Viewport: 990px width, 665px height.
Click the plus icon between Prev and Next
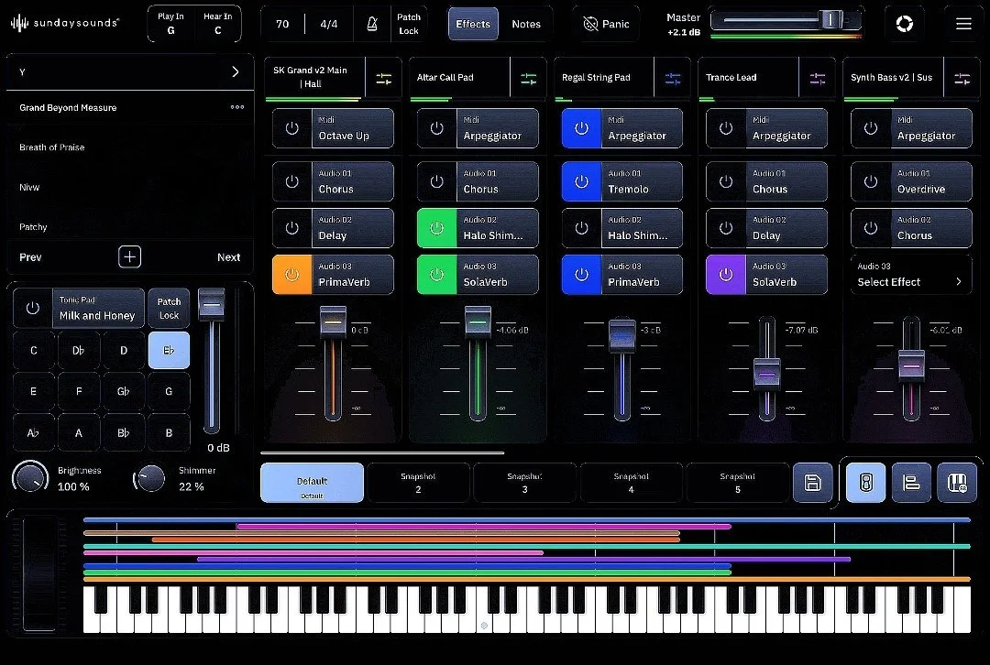129,256
